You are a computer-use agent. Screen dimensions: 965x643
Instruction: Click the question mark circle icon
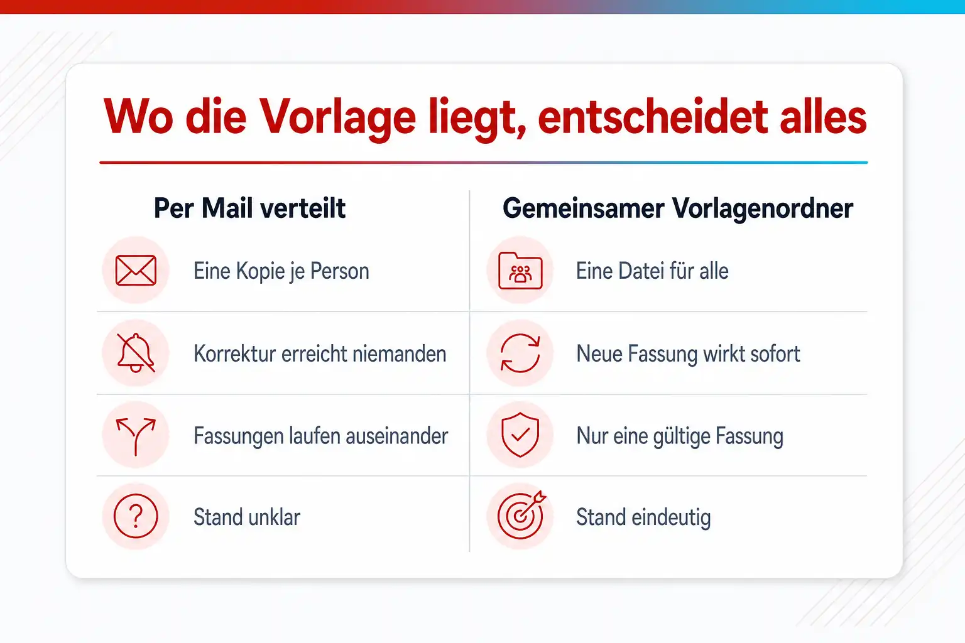(136, 516)
